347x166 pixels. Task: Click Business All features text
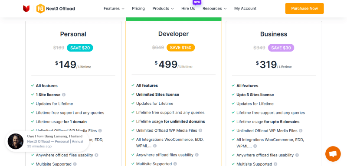pos(247,86)
